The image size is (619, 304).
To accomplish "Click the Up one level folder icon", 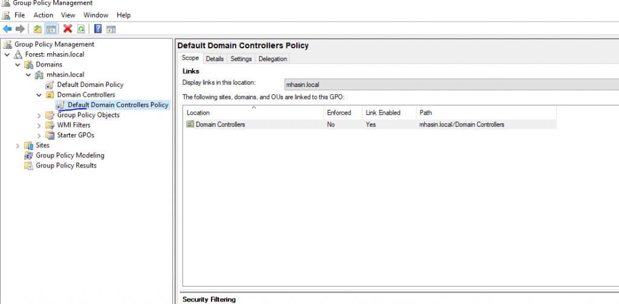I will [37, 29].
